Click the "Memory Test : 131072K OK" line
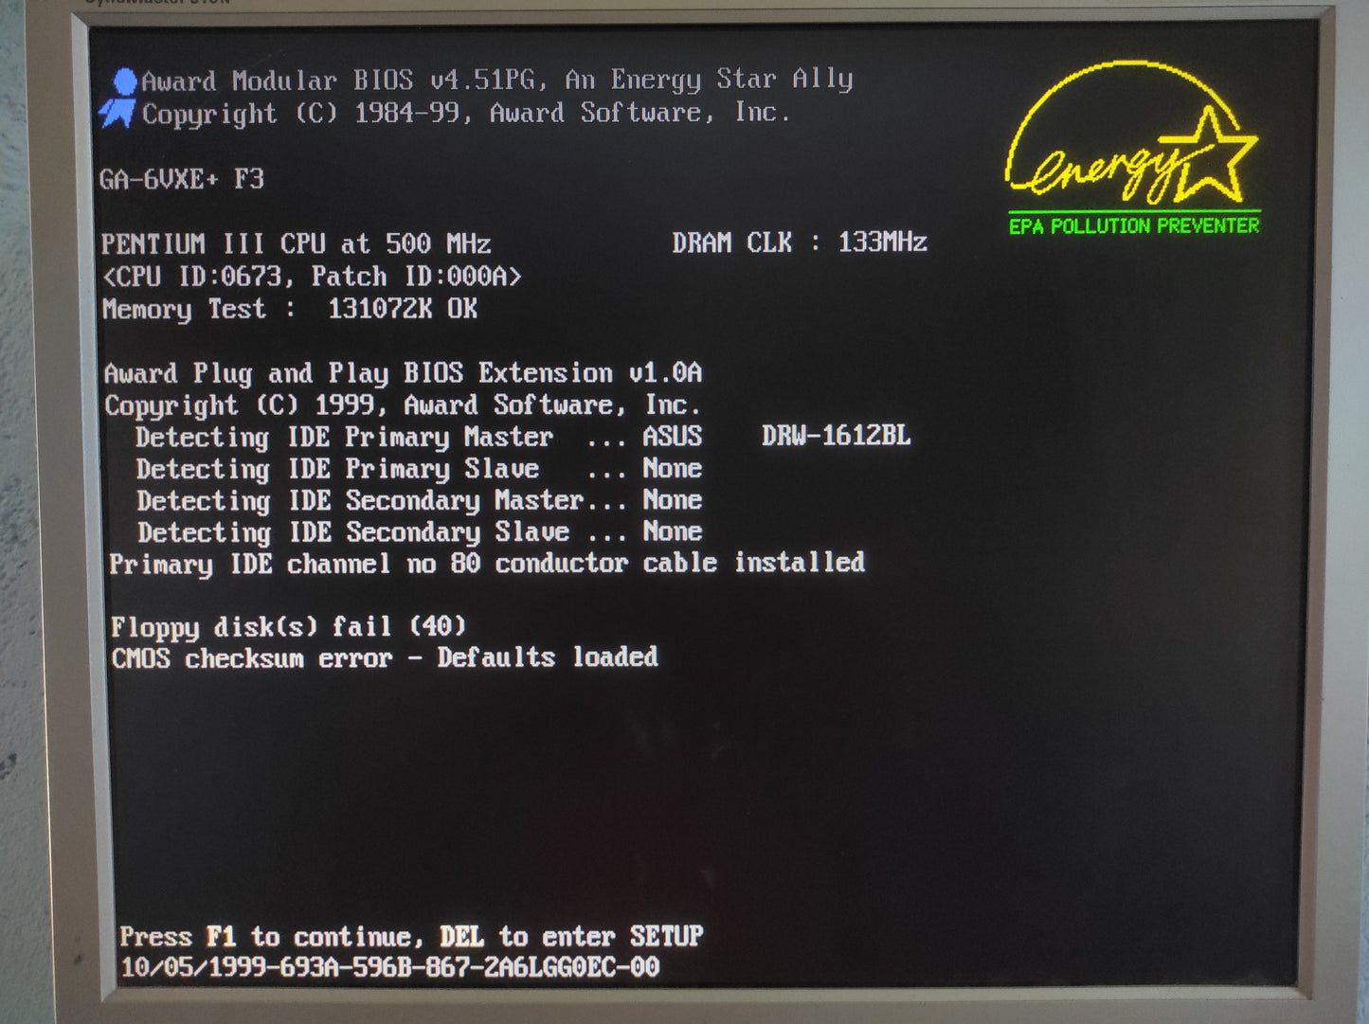The width and height of the screenshot is (1369, 1024). pos(290,309)
